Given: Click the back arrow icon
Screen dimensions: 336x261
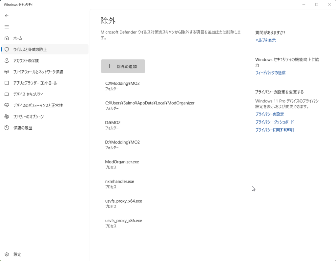Looking at the screenshot, I should coord(7,15).
